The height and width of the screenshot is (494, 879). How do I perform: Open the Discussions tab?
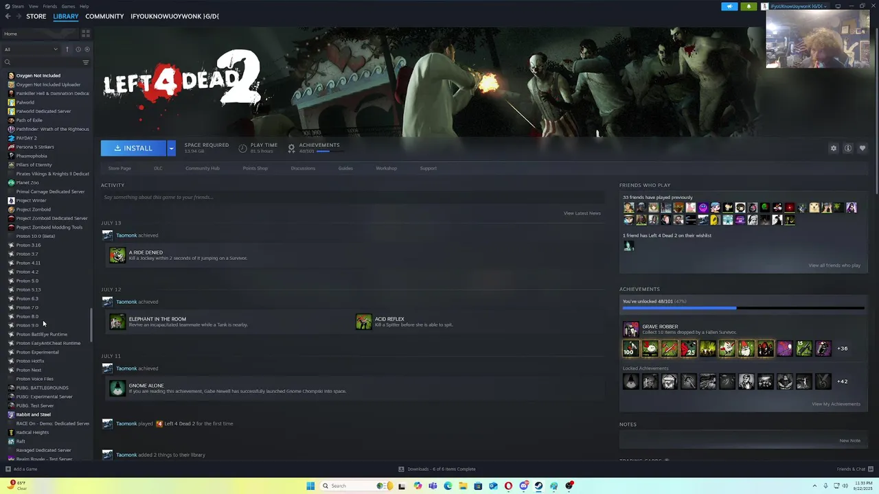coord(303,168)
